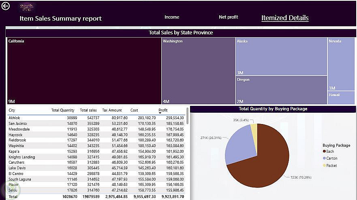Select the Akhiok row

click(96, 118)
